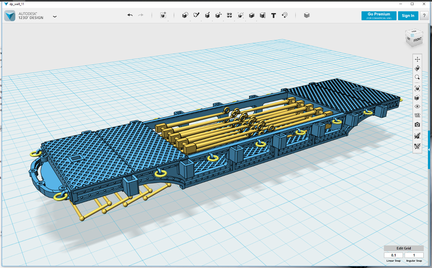Screen dimensions: 432x268
Task: Open the Linear Snap value field
Action: pos(394,256)
